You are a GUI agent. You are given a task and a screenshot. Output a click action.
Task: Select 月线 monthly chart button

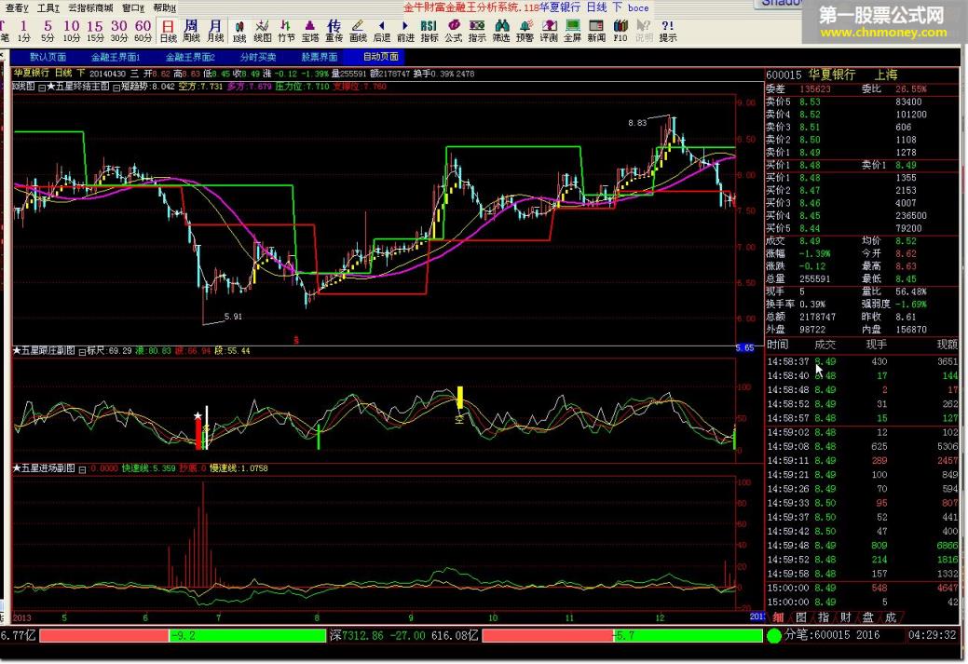pos(215,31)
